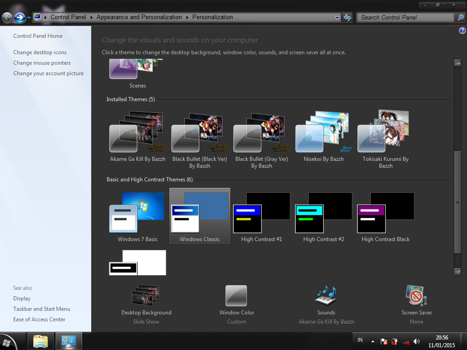Select Appearance and Personalization breadcrumb
Image resolution: width=467 pixels, height=350 pixels.
point(139,17)
